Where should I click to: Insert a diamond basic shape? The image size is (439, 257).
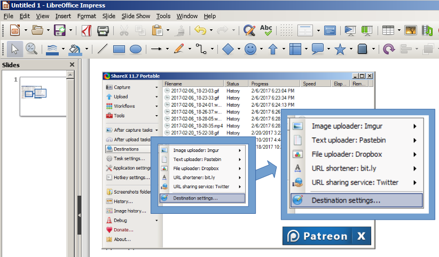pyautogui.click(x=228, y=49)
